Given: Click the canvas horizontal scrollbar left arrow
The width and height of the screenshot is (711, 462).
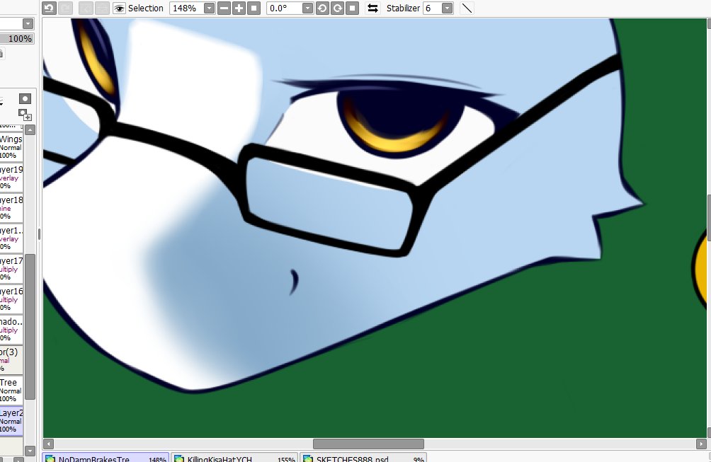Looking at the screenshot, I should [x=49, y=444].
